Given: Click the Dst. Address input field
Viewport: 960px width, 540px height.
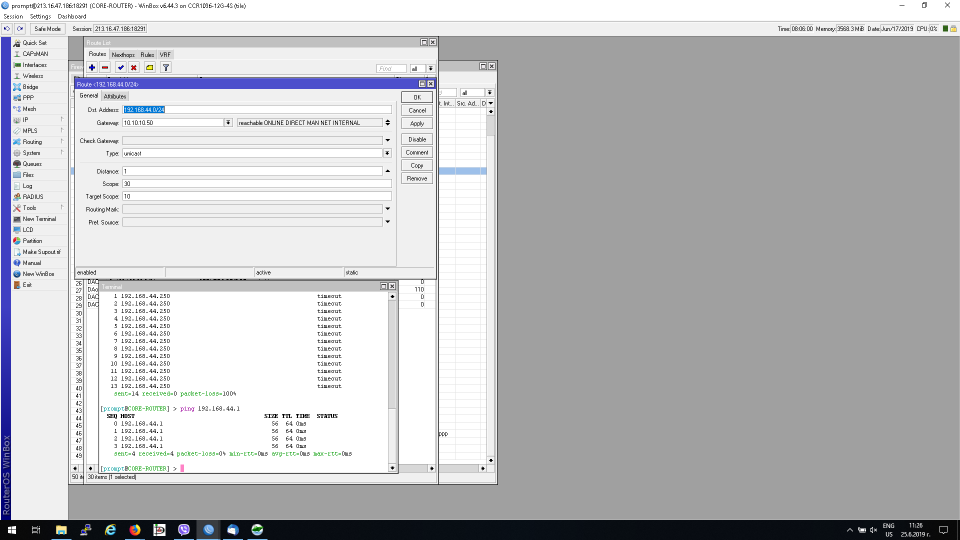Looking at the screenshot, I should point(257,110).
